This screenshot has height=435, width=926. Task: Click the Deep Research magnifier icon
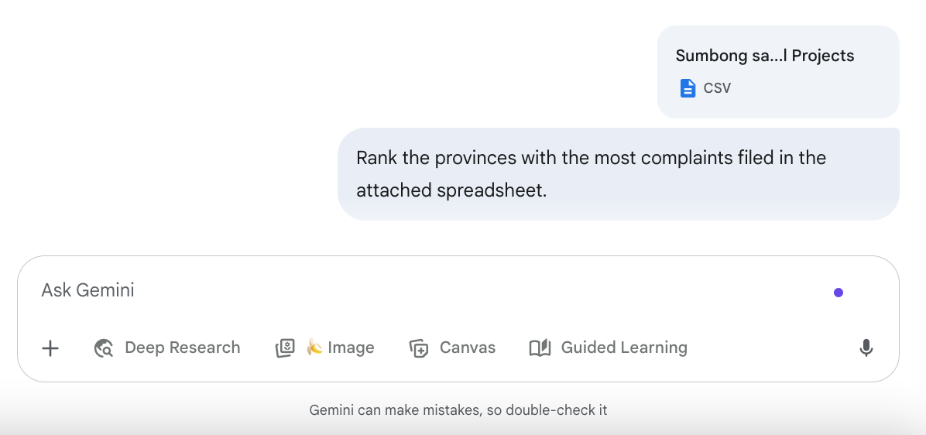tap(104, 348)
